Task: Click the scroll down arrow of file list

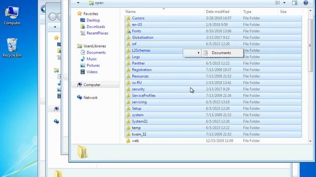Action: (x=311, y=141)
